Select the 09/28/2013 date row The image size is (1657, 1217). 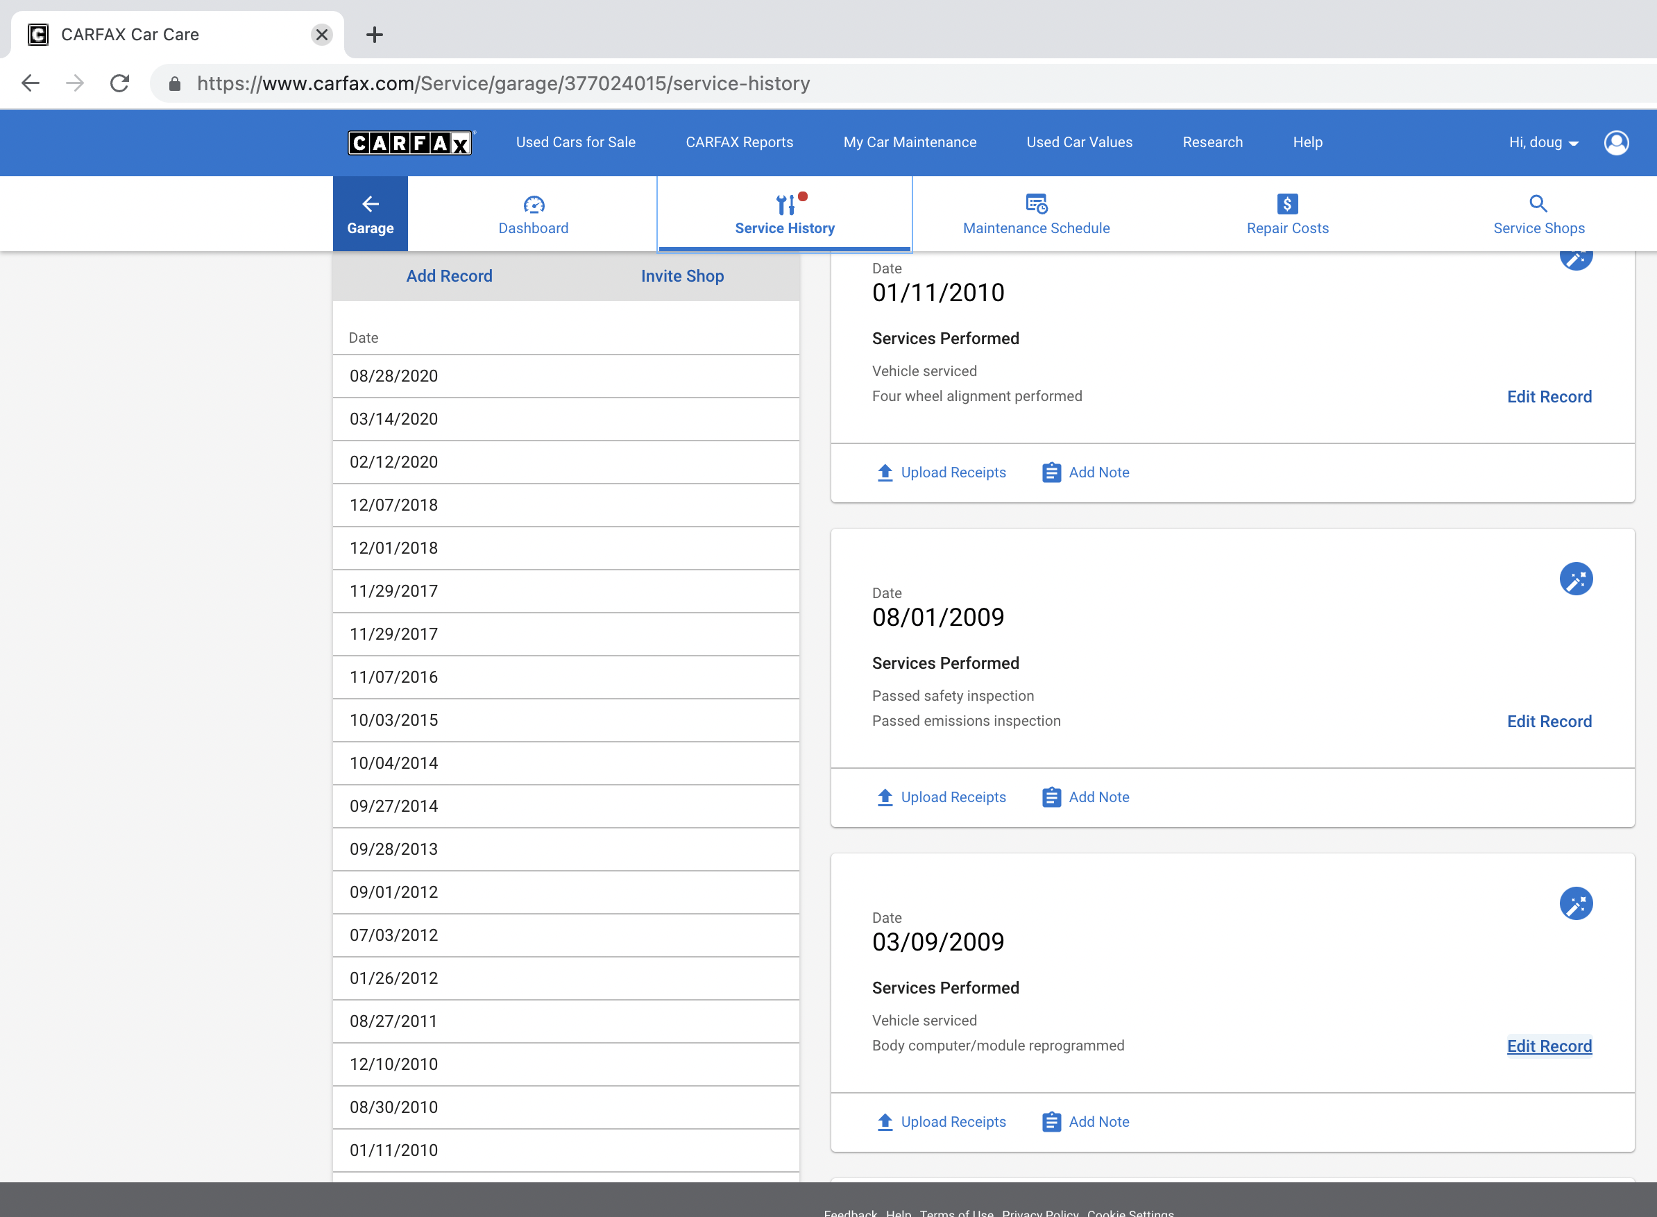pos(566,849)
